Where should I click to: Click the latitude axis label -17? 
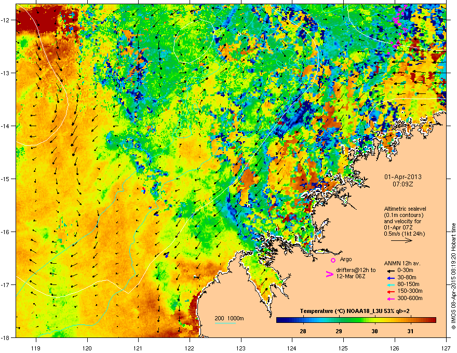tap(6, 284)
